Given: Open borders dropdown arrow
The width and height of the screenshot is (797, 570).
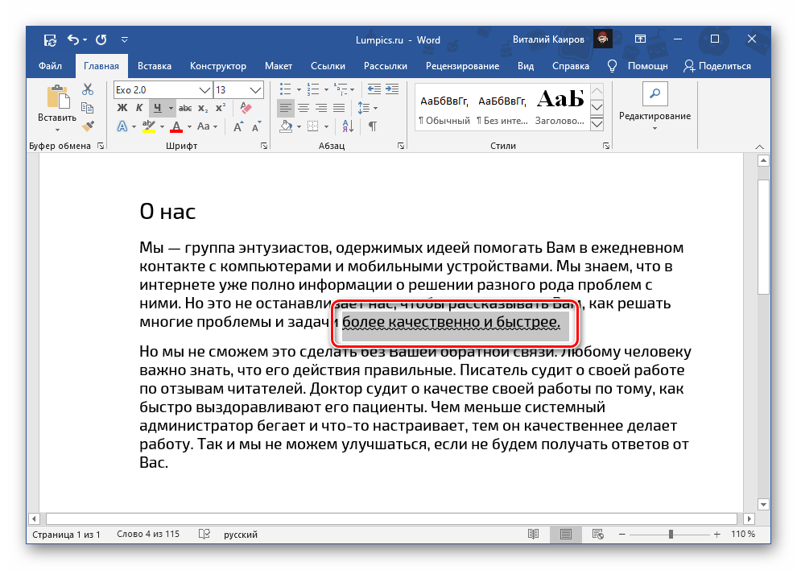Looking at the screenshot, I should [326, 126].
